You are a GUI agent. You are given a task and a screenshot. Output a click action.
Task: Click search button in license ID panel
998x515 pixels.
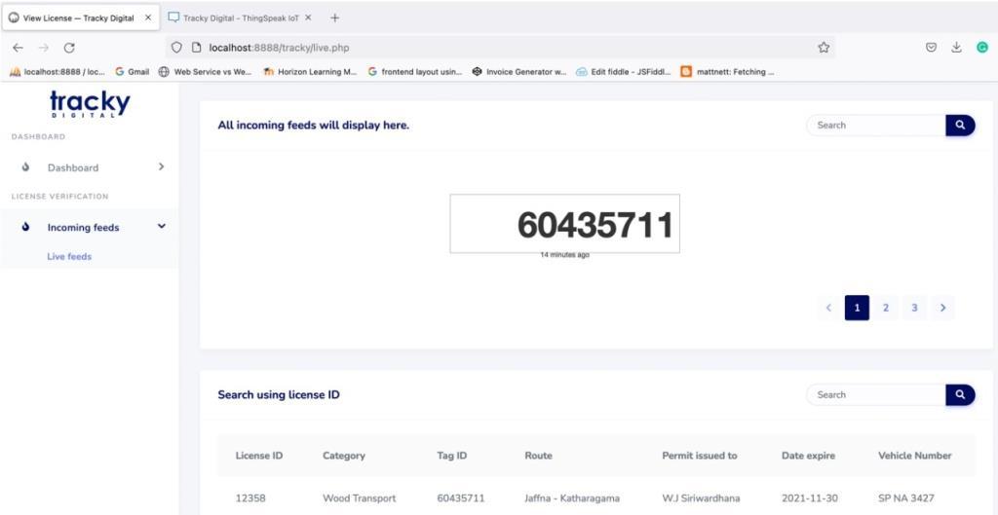pos(960,395)
